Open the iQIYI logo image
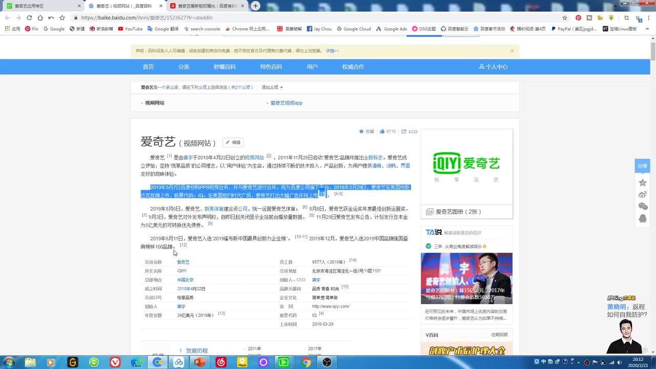Screen dimensions: 656x369 pos(466,167)
